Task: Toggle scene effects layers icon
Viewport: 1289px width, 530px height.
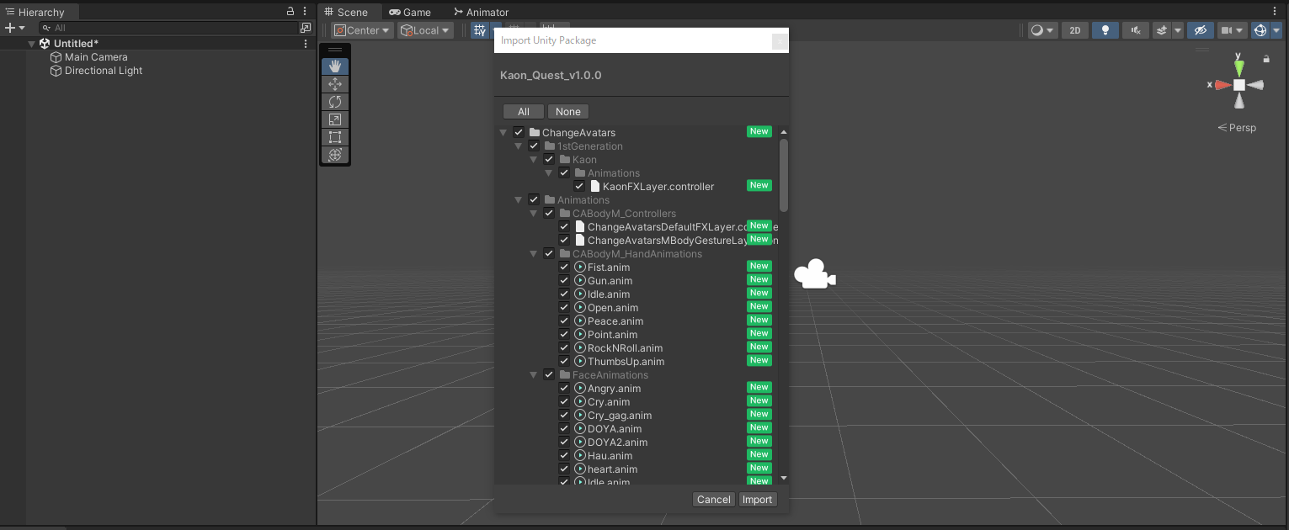Action: click(1162, 30)
